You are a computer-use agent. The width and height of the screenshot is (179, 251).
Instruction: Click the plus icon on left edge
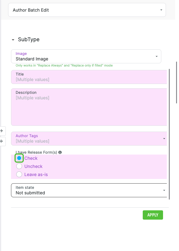pyautogui.click(x=1, y=141)
